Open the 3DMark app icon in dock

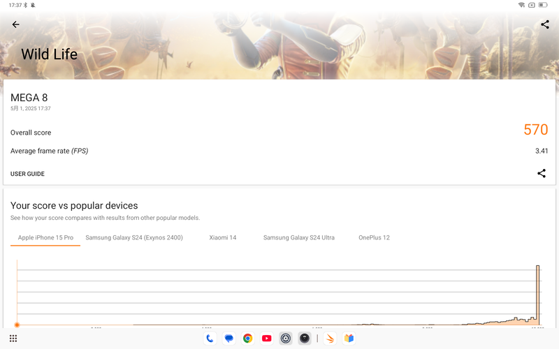tap(330, 339)
